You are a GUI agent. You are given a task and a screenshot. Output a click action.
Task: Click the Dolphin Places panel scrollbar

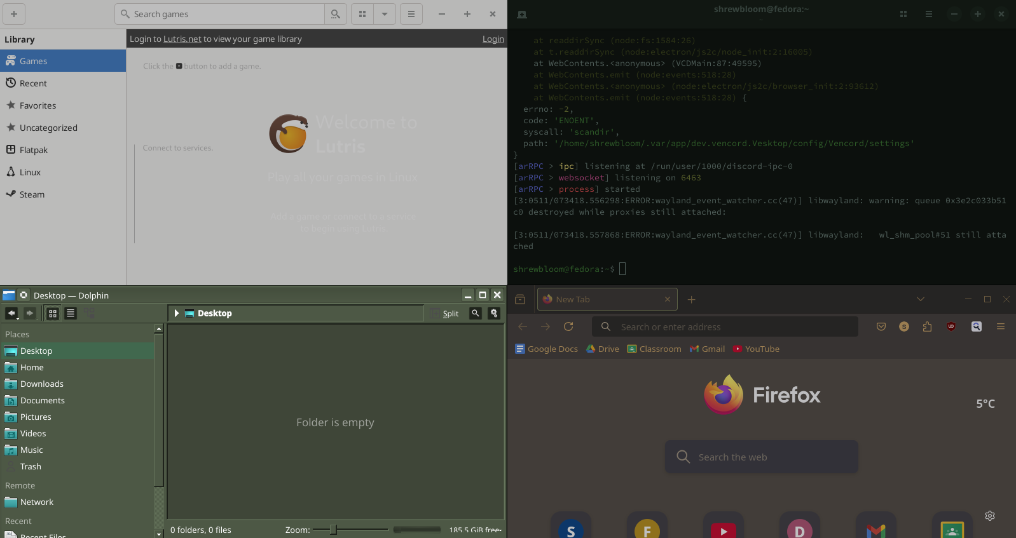tap(159, 410)
